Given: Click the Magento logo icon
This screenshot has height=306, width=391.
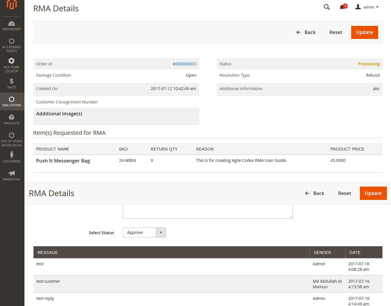Looking at the screenshot, I should 12,5.
